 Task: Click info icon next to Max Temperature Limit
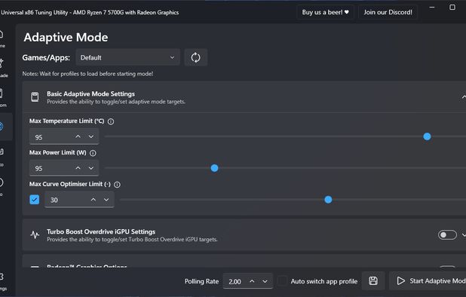(111, 121)
